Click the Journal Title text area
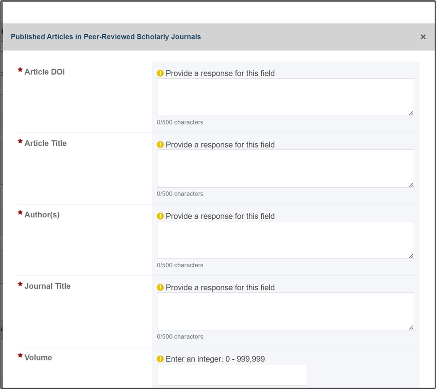Image resolution: width=436 pixels, height=389 pixels. (x=285, y=312)
